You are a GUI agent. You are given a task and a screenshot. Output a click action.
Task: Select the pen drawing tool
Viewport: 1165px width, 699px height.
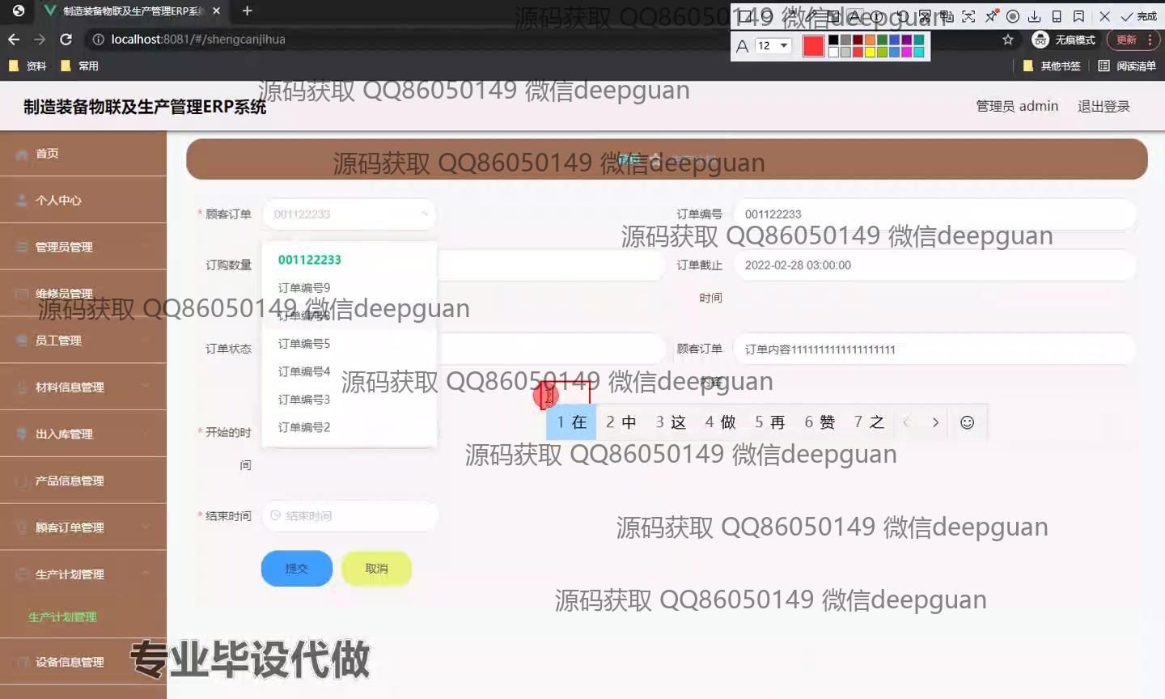811,15
